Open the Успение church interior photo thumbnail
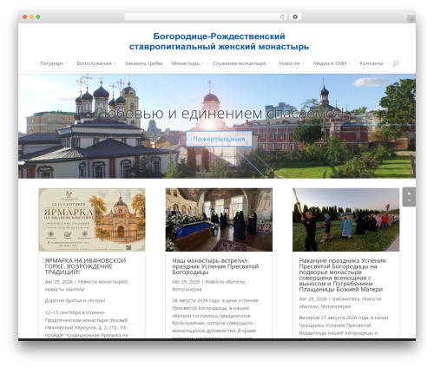434x367 pixels. tap(219, 220)
